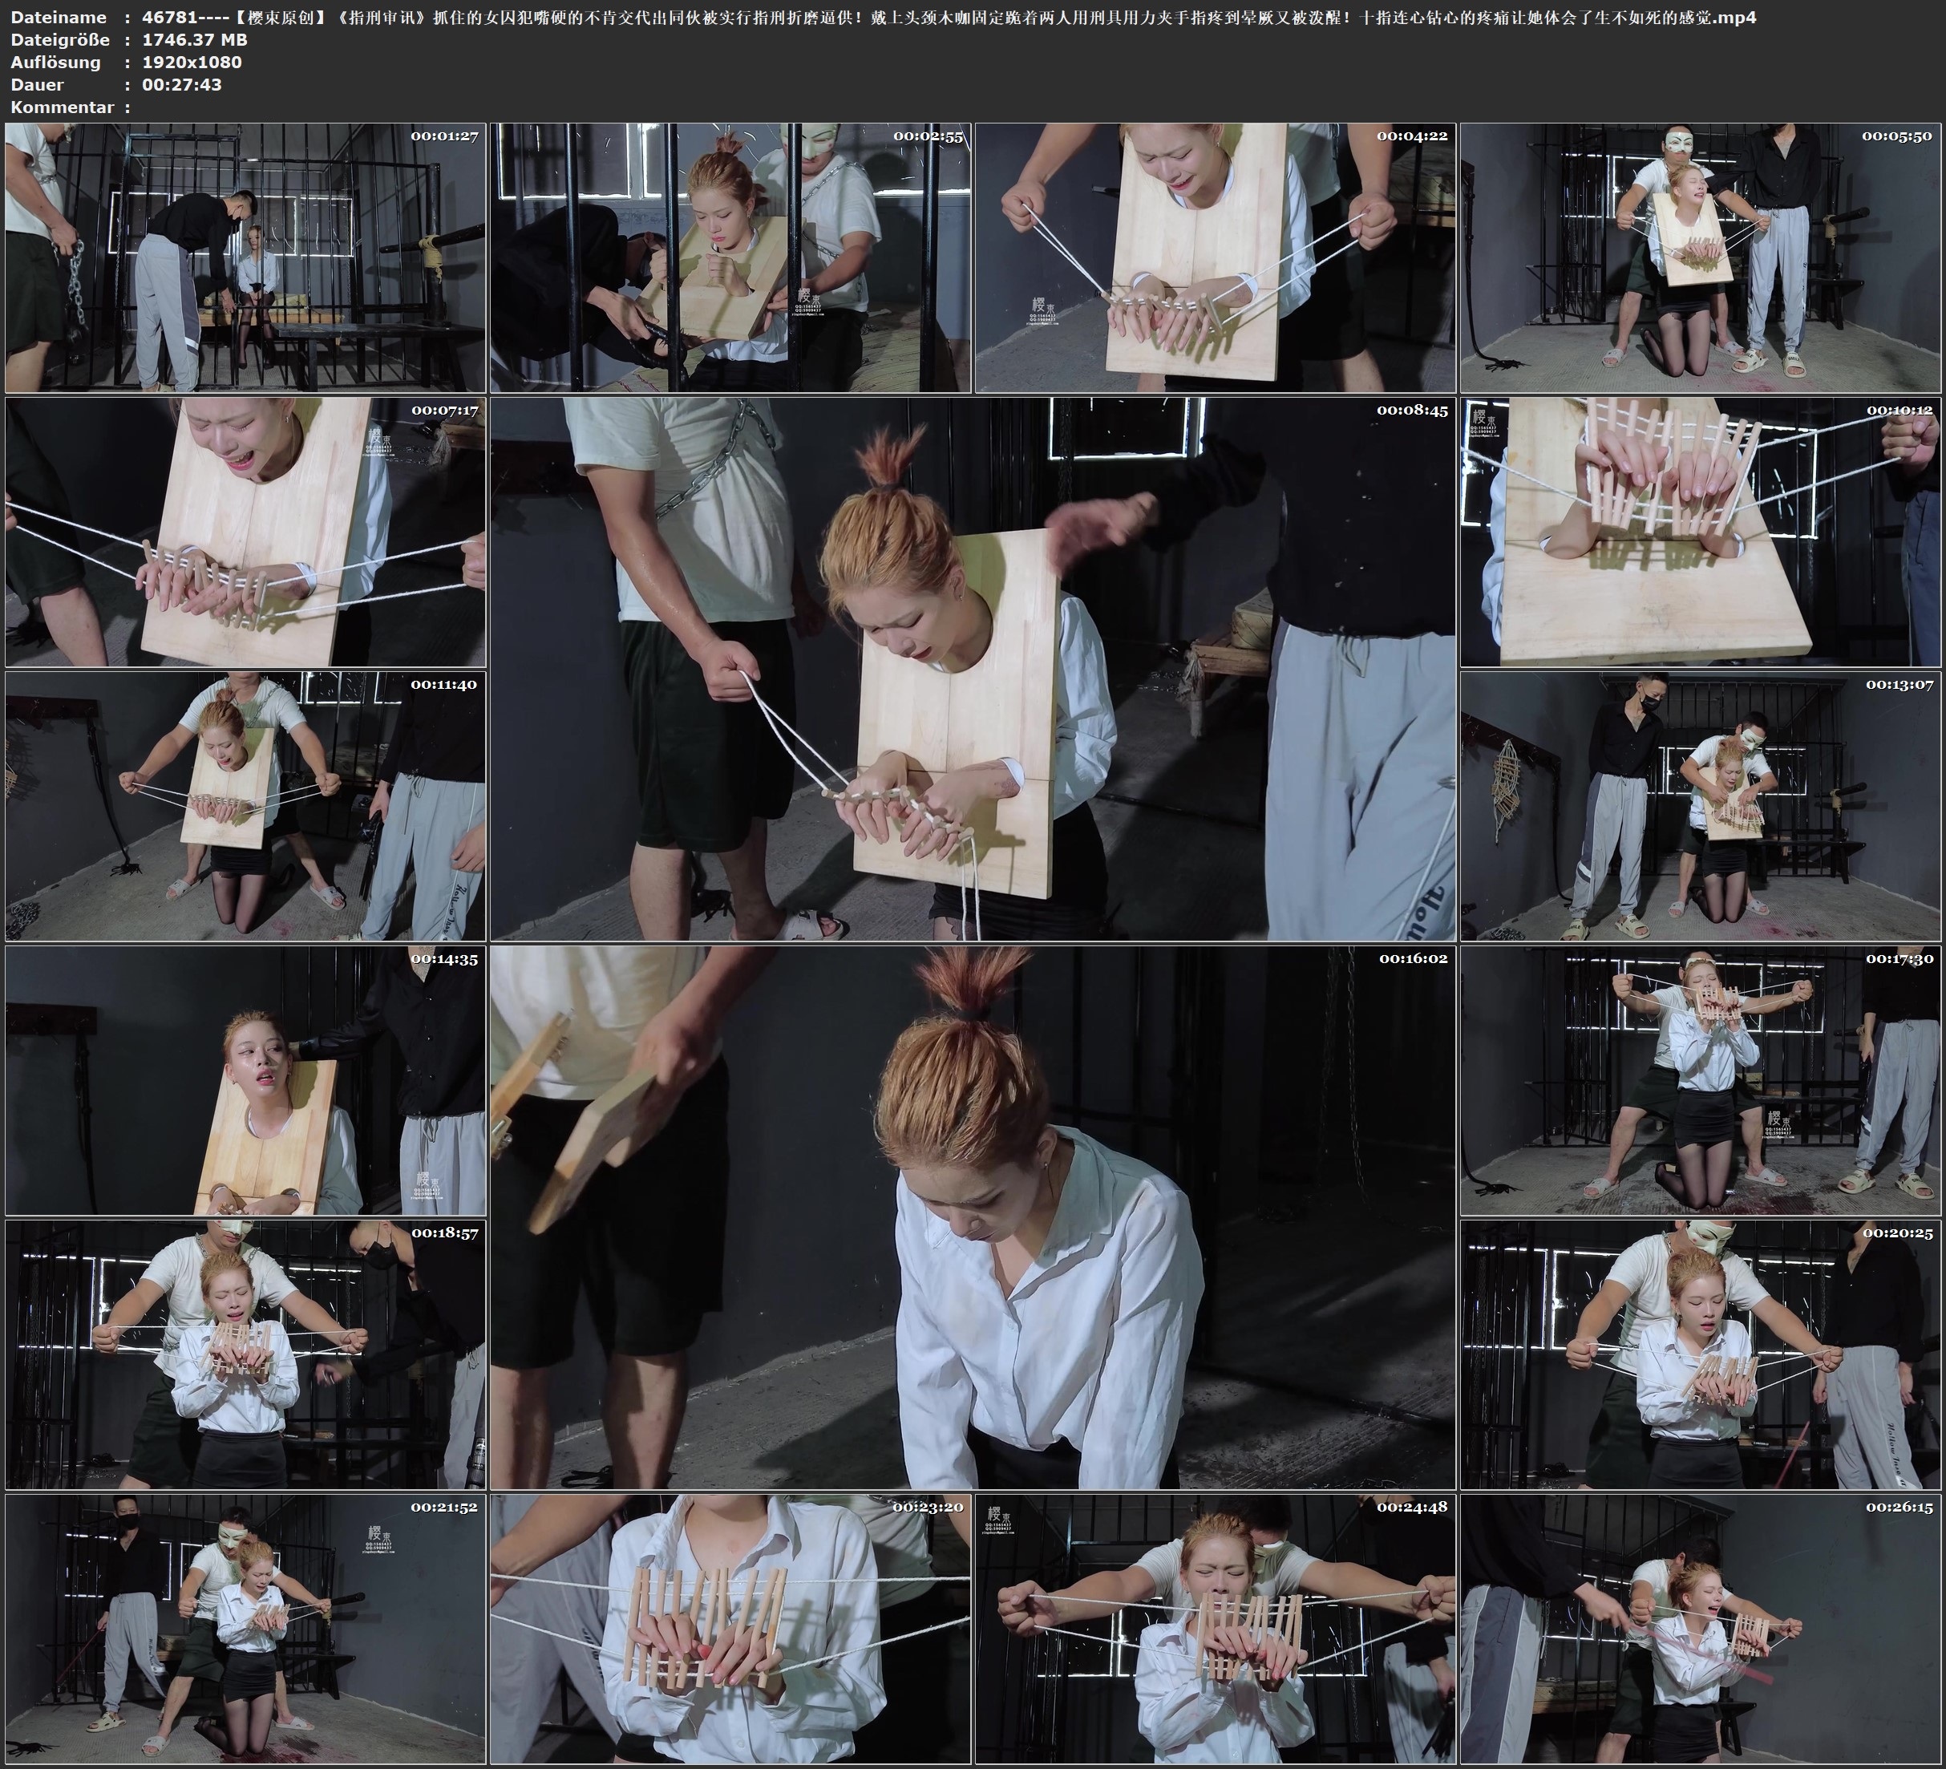Click the frame stamped 00:21:52
Screen dimensions: 1946x1769
pyautogui.click(x=245, y=1629)
